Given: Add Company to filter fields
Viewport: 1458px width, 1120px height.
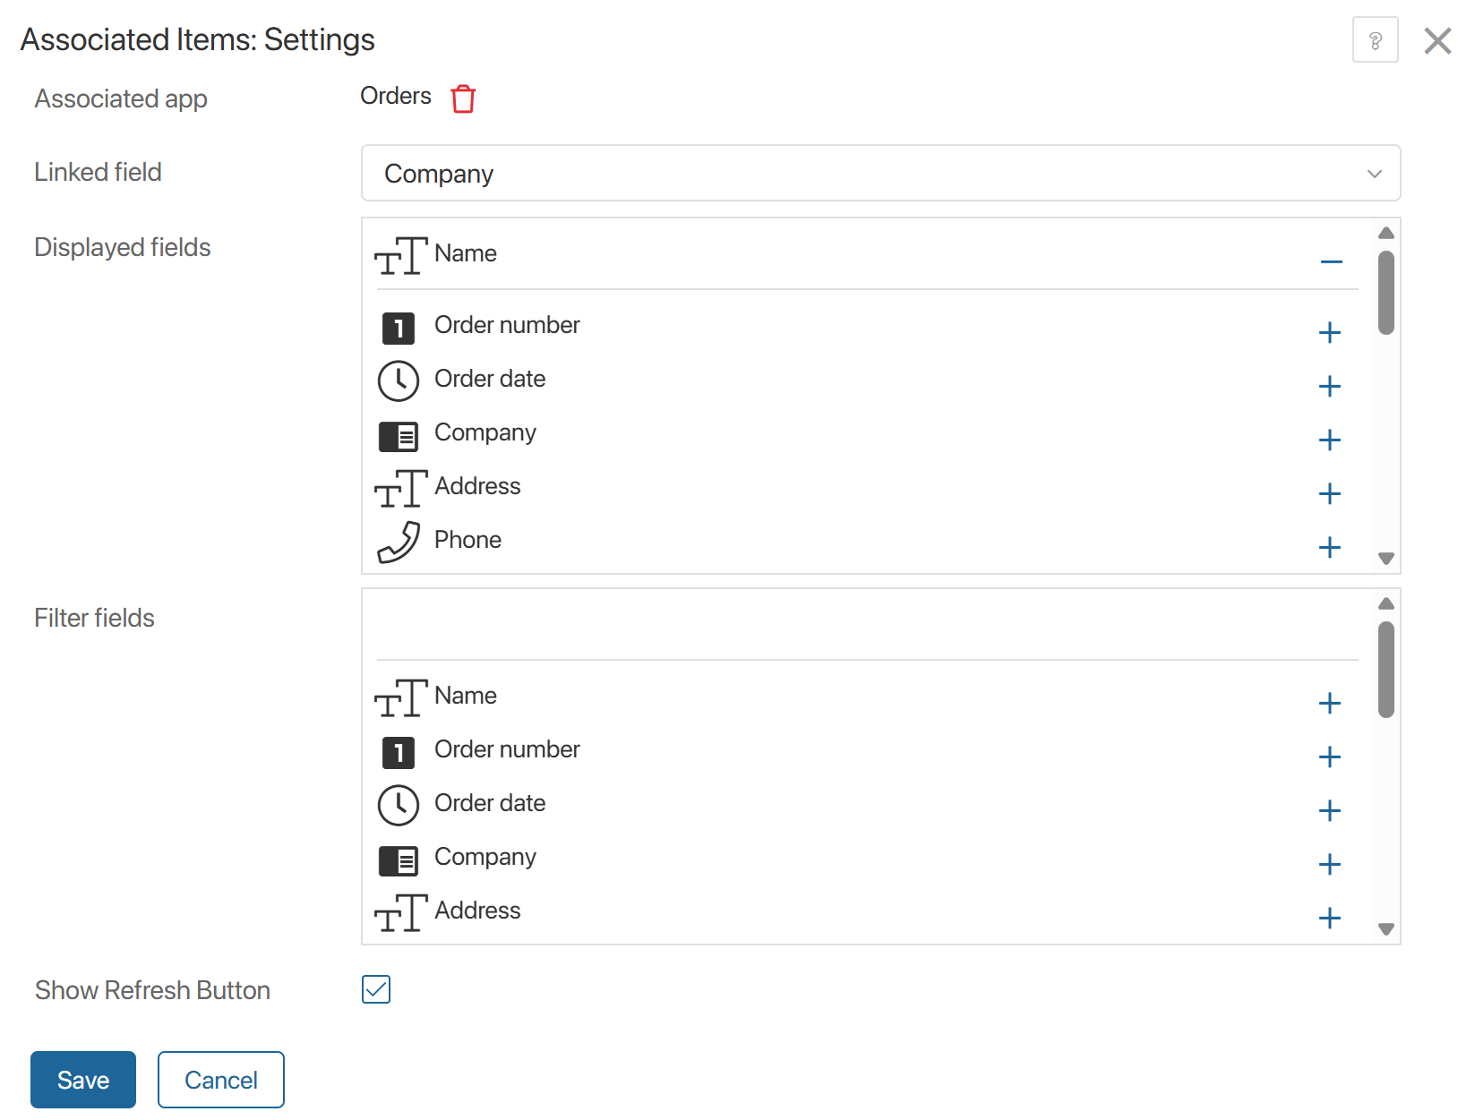Looking at the screenshot, I should click(1330, 865).
